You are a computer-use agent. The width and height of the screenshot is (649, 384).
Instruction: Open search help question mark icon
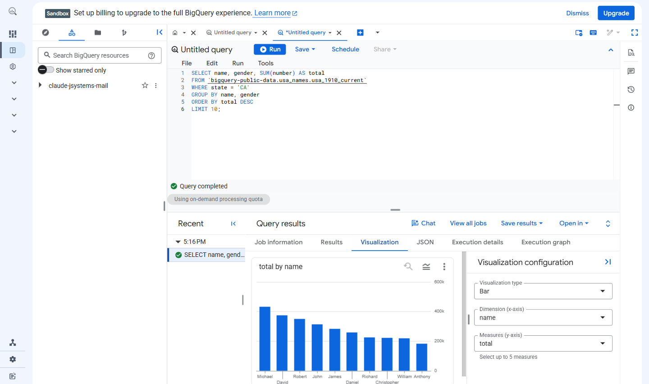(x=151, y=55)
